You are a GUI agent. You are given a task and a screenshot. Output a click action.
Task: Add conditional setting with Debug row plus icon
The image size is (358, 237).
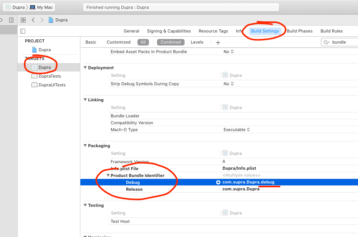218,182
